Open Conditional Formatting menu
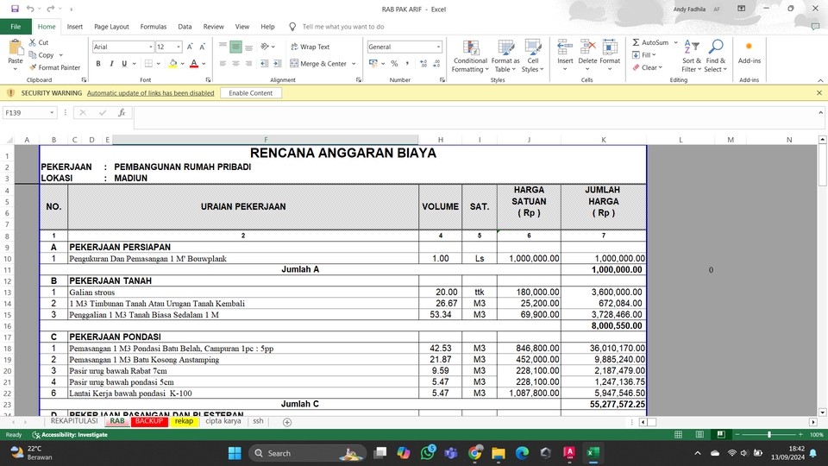828x466 pixels. 470,56
